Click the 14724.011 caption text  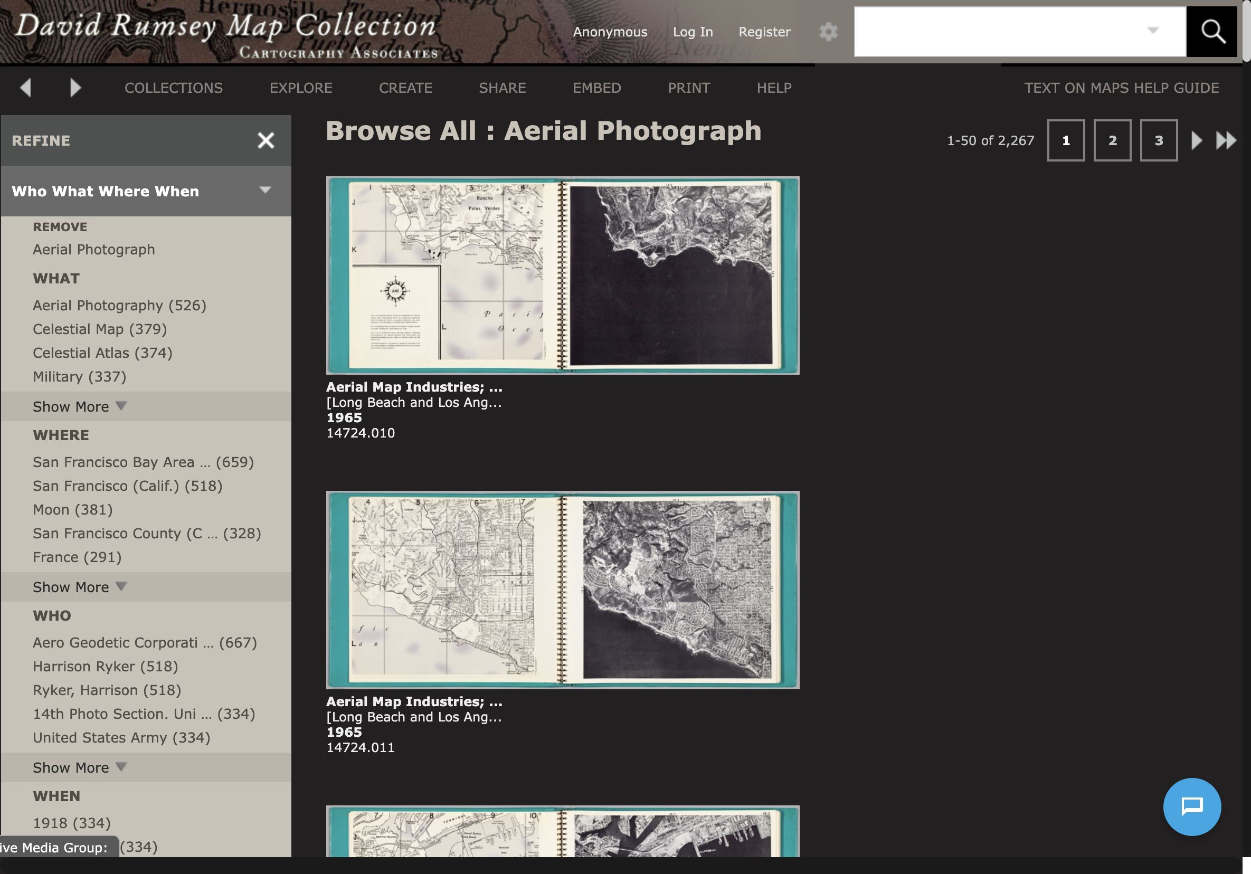coord(360,747)
